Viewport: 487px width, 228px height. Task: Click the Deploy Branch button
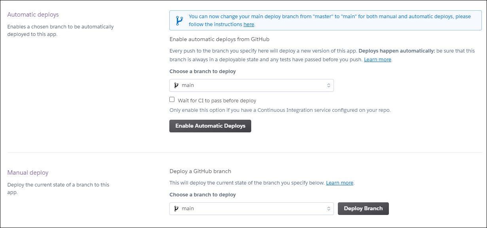363,209
